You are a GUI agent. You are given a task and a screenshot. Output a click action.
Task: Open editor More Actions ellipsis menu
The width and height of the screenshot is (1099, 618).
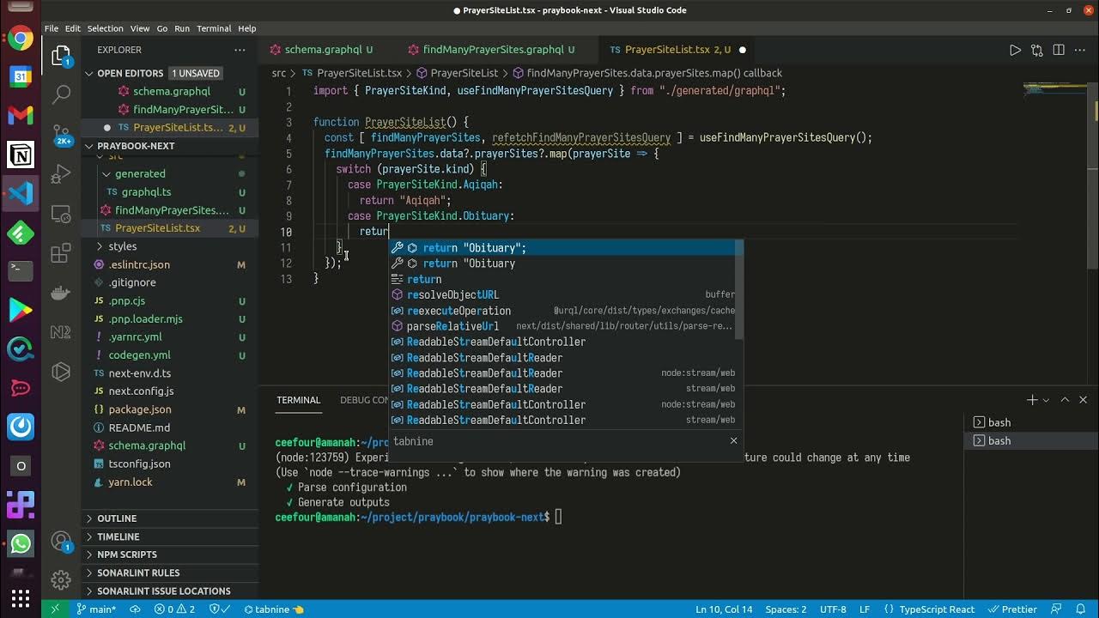1081,50
